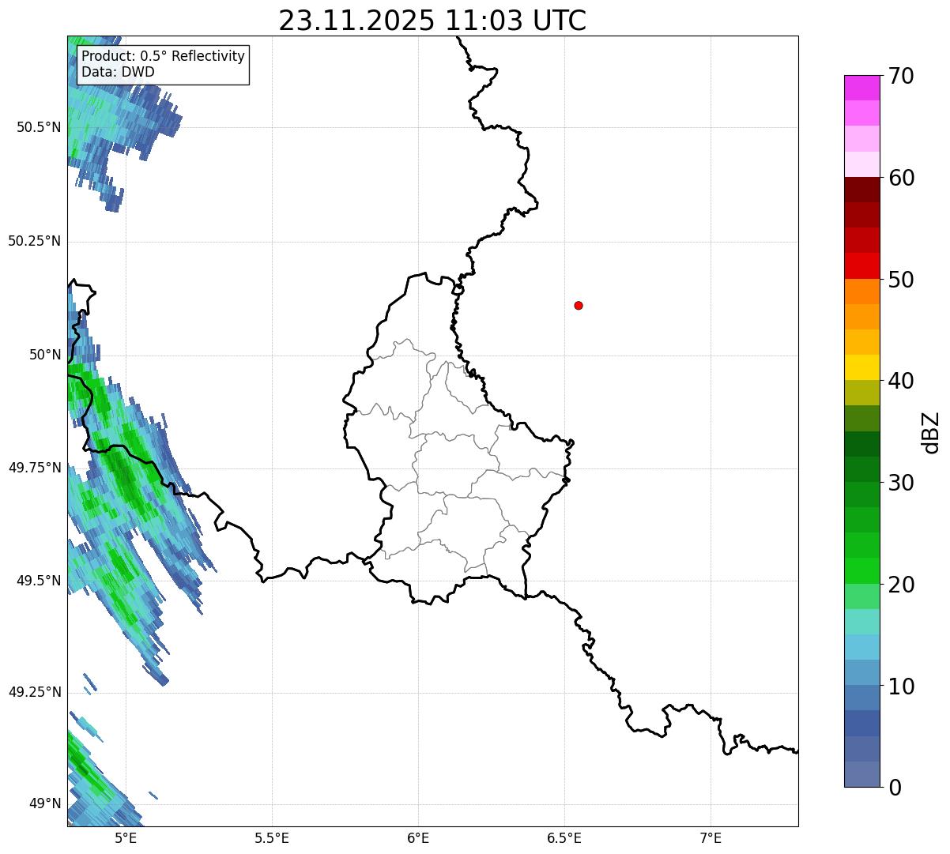Click the slate-blue bottom colorbar swatch at 0
The image size is (950, 854).
[861, 774]
